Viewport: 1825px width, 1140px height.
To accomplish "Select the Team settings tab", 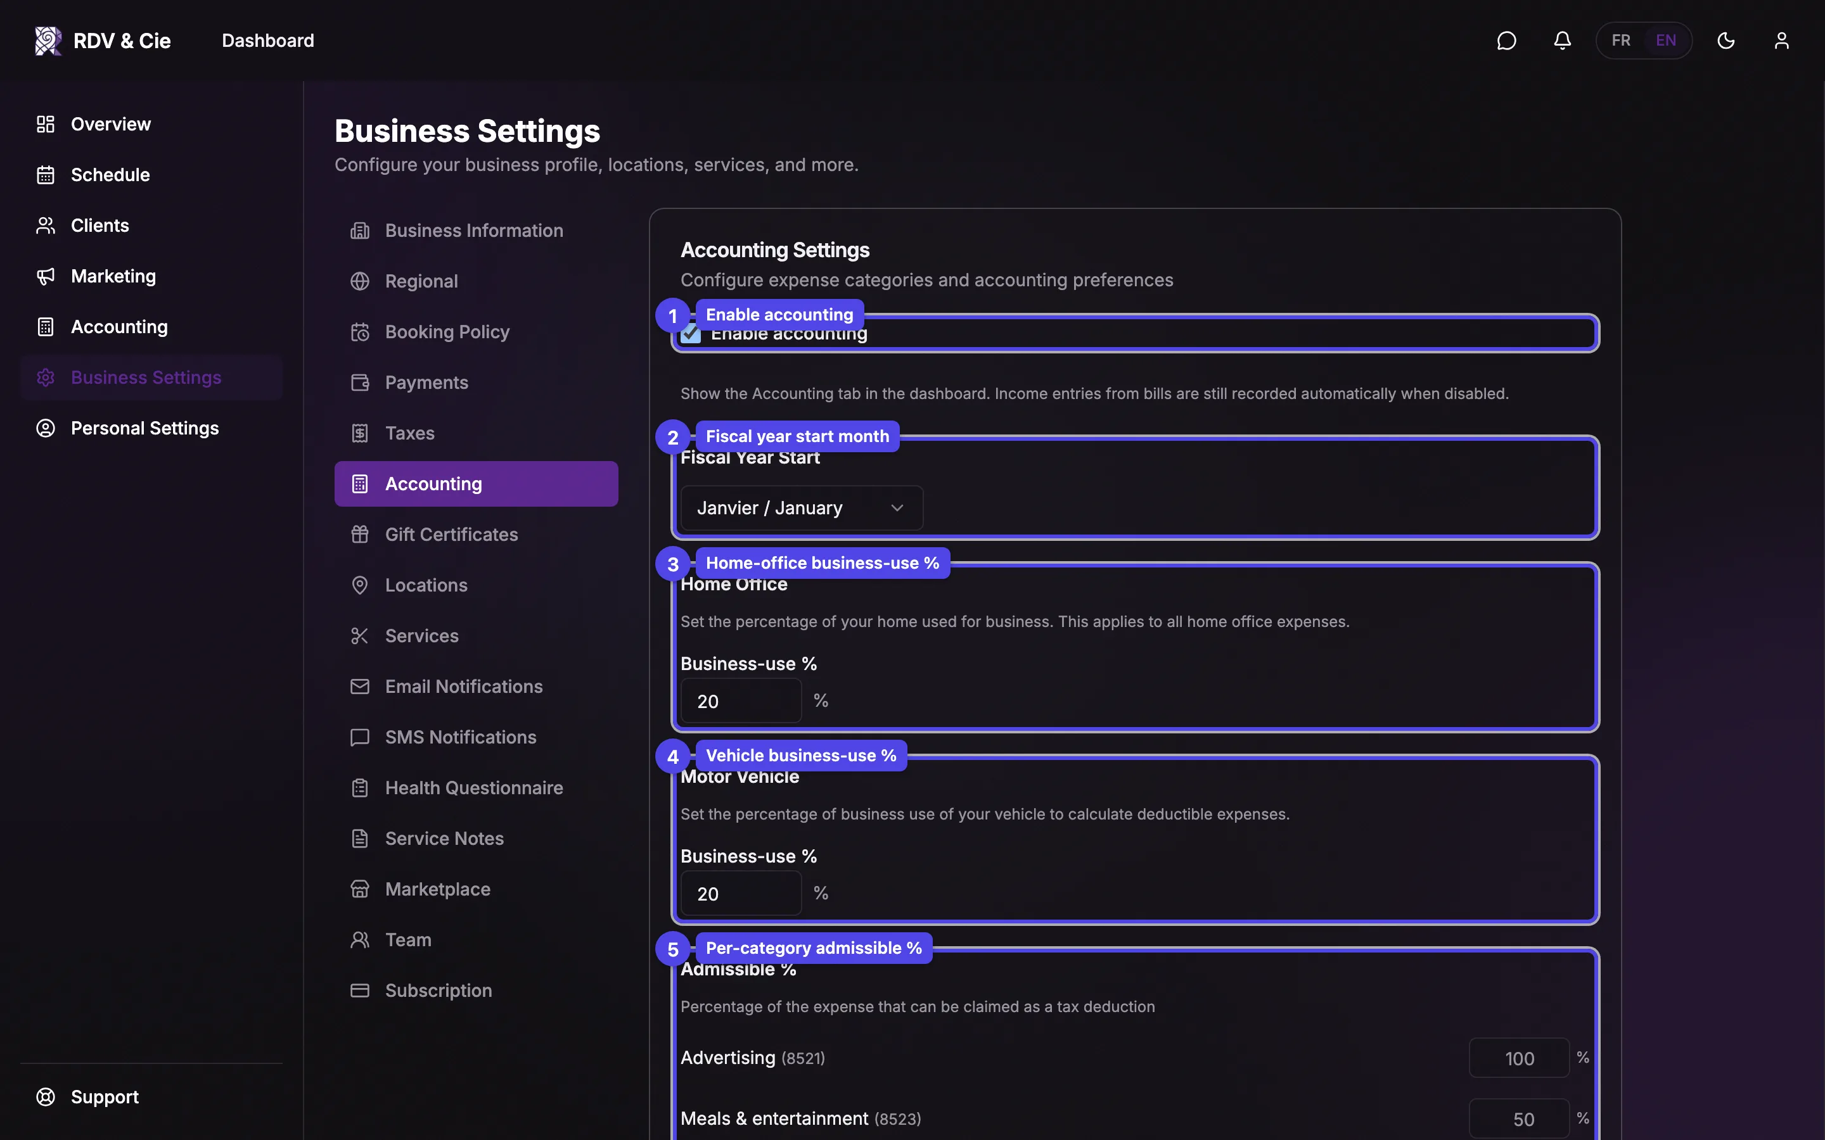I will [x=476, y=940].
